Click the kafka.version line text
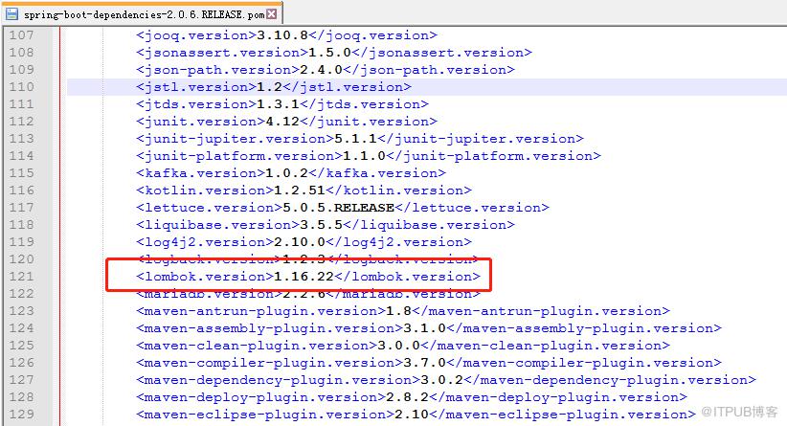This screenshot has width=787, height=426. click(291, 173)
